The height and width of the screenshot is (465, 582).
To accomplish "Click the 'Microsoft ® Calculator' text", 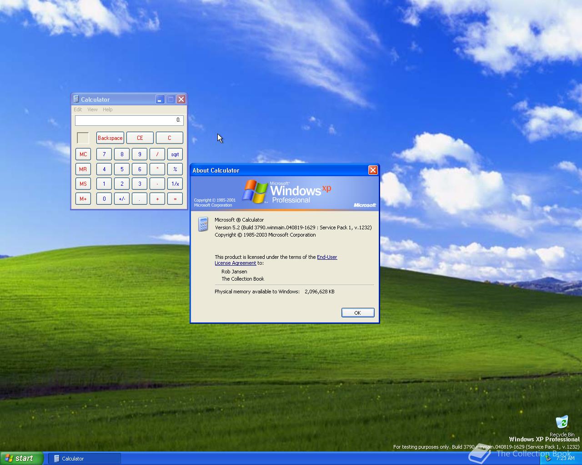I will pyautogui.click(x=239, y=220).
